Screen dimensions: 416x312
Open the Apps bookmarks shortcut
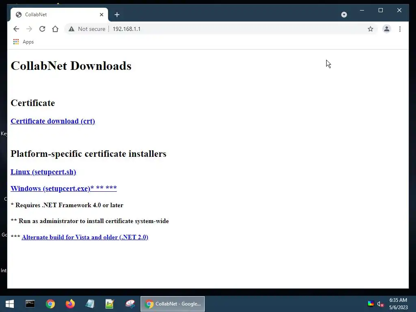point(24,42)
